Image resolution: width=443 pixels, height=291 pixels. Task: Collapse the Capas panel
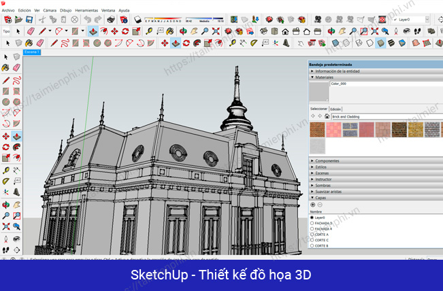click(x=376, y=198)
